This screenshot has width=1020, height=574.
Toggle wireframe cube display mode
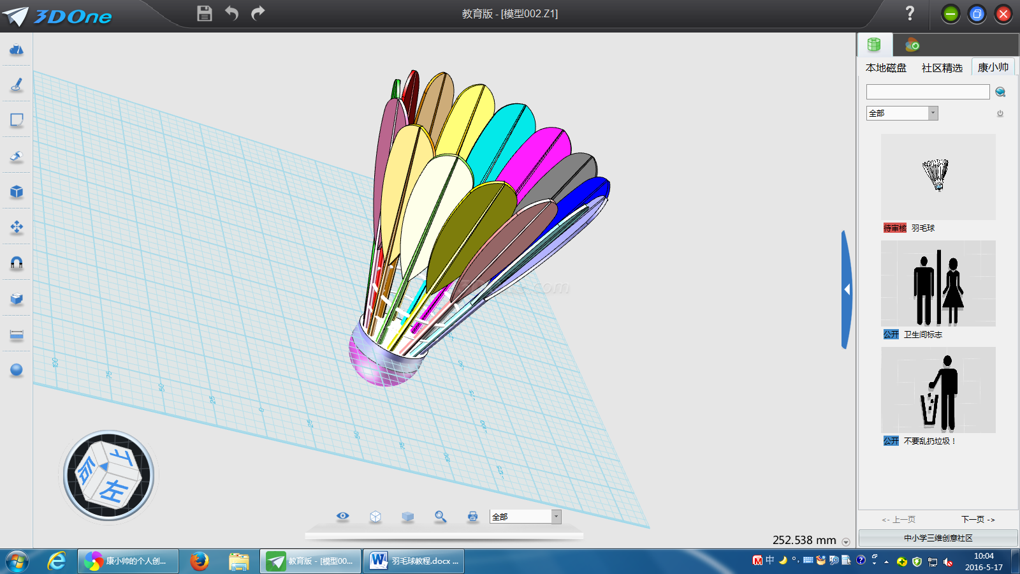coord(375,517)
